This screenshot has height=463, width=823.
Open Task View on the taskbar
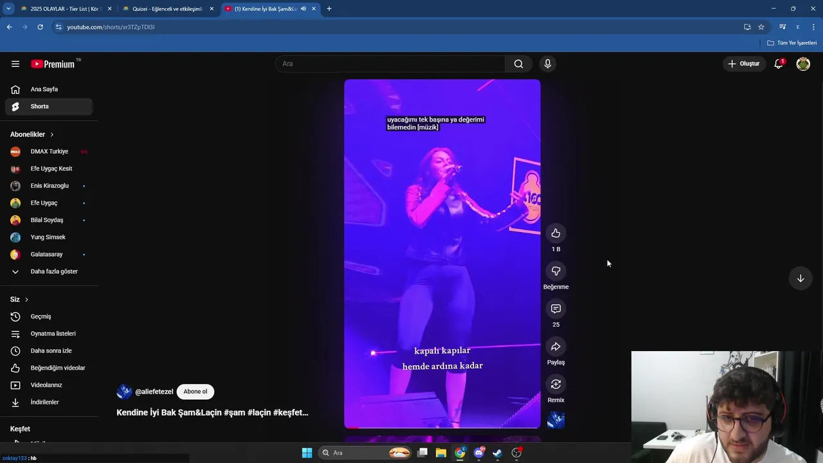click(422, 453)
